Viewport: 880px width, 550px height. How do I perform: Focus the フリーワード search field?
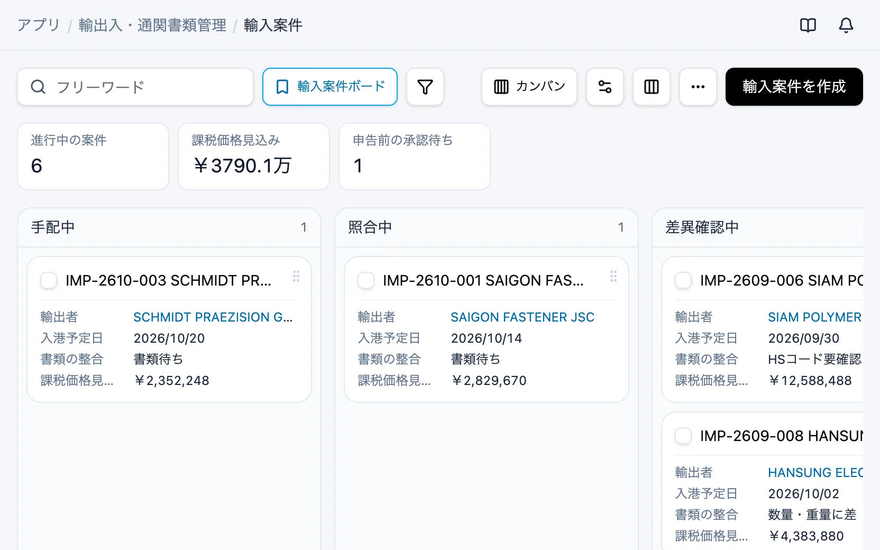135,87
